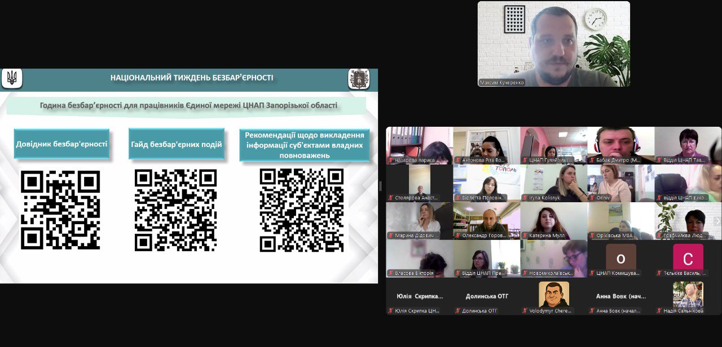Click muted mic icon for Відділ ЦНАП Тав
Viewport: 722px width, 347px height.
659,161
